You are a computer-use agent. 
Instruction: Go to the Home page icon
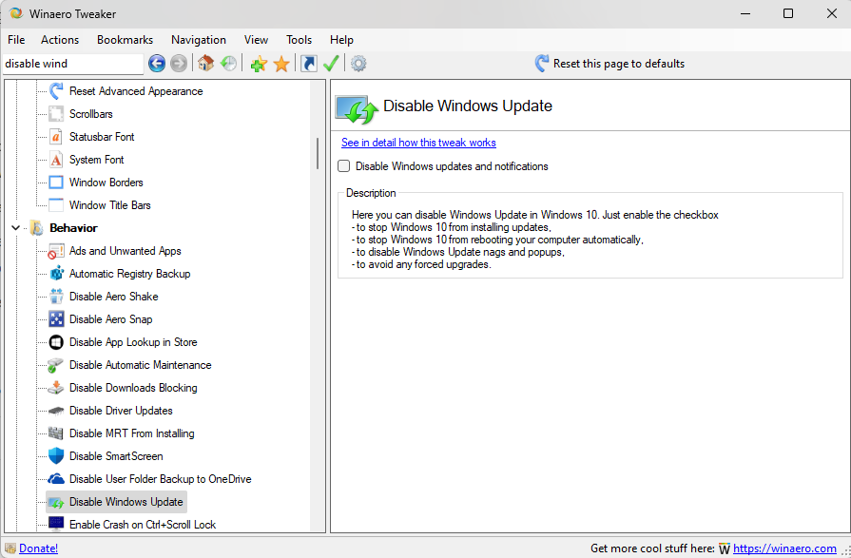pyautogui.click(x=205, y=64)
